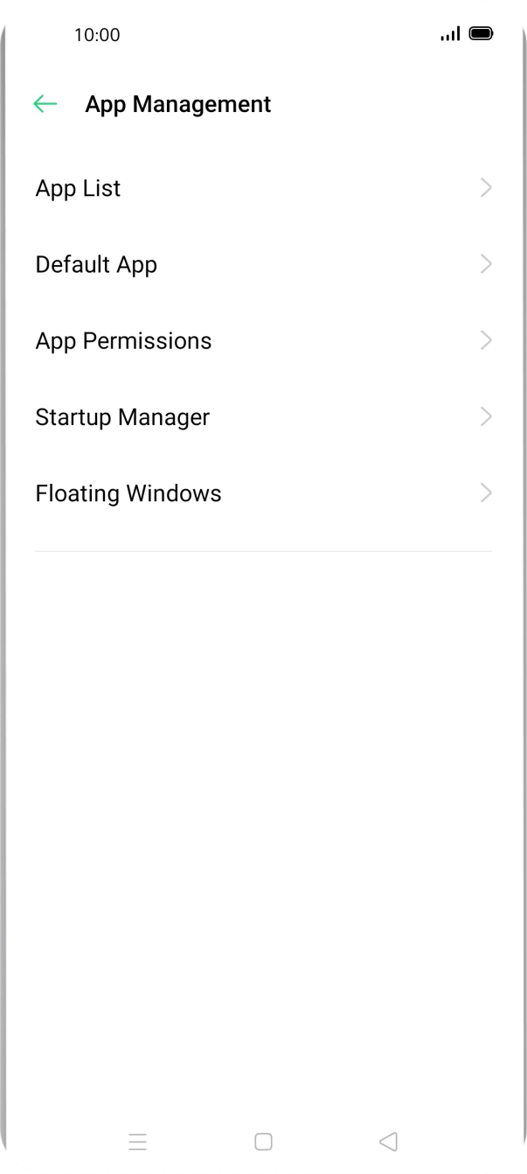Click the battery icon in the status bar
This screenshot has height=1174, width=527.
[x=480, y=34]
